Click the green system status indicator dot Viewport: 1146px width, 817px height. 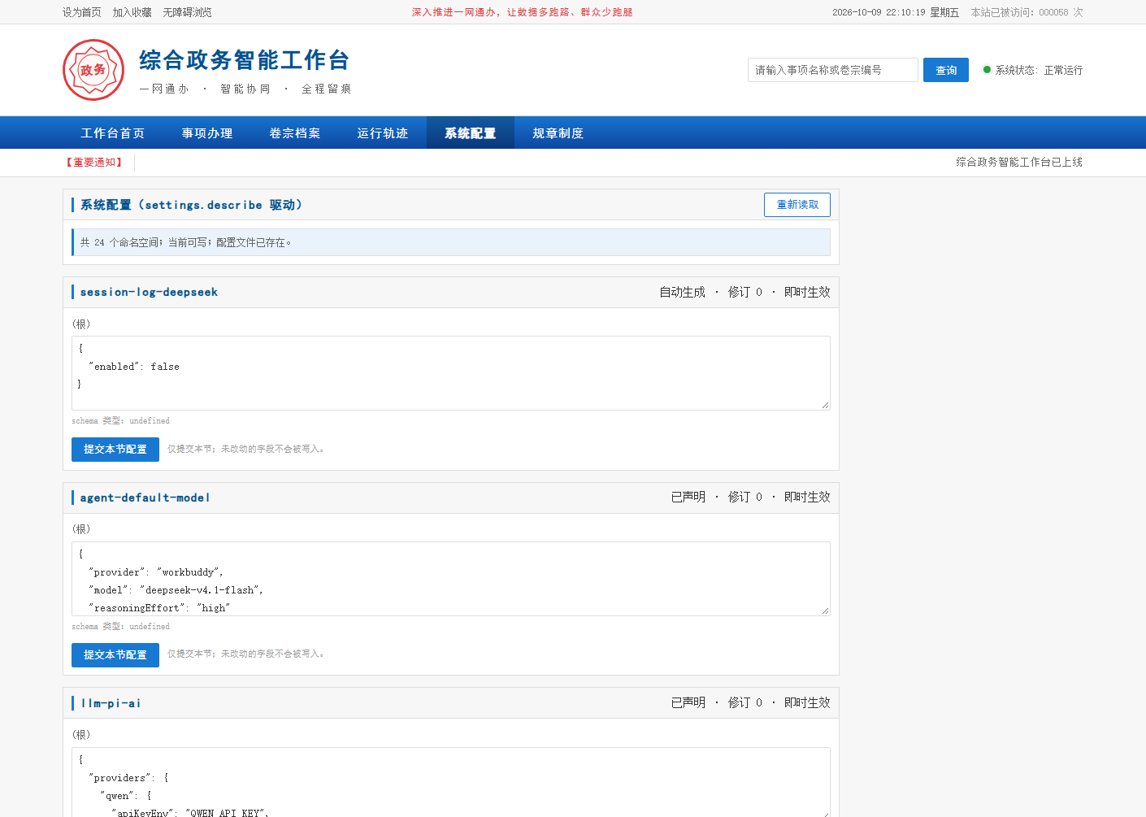point(987,70)
